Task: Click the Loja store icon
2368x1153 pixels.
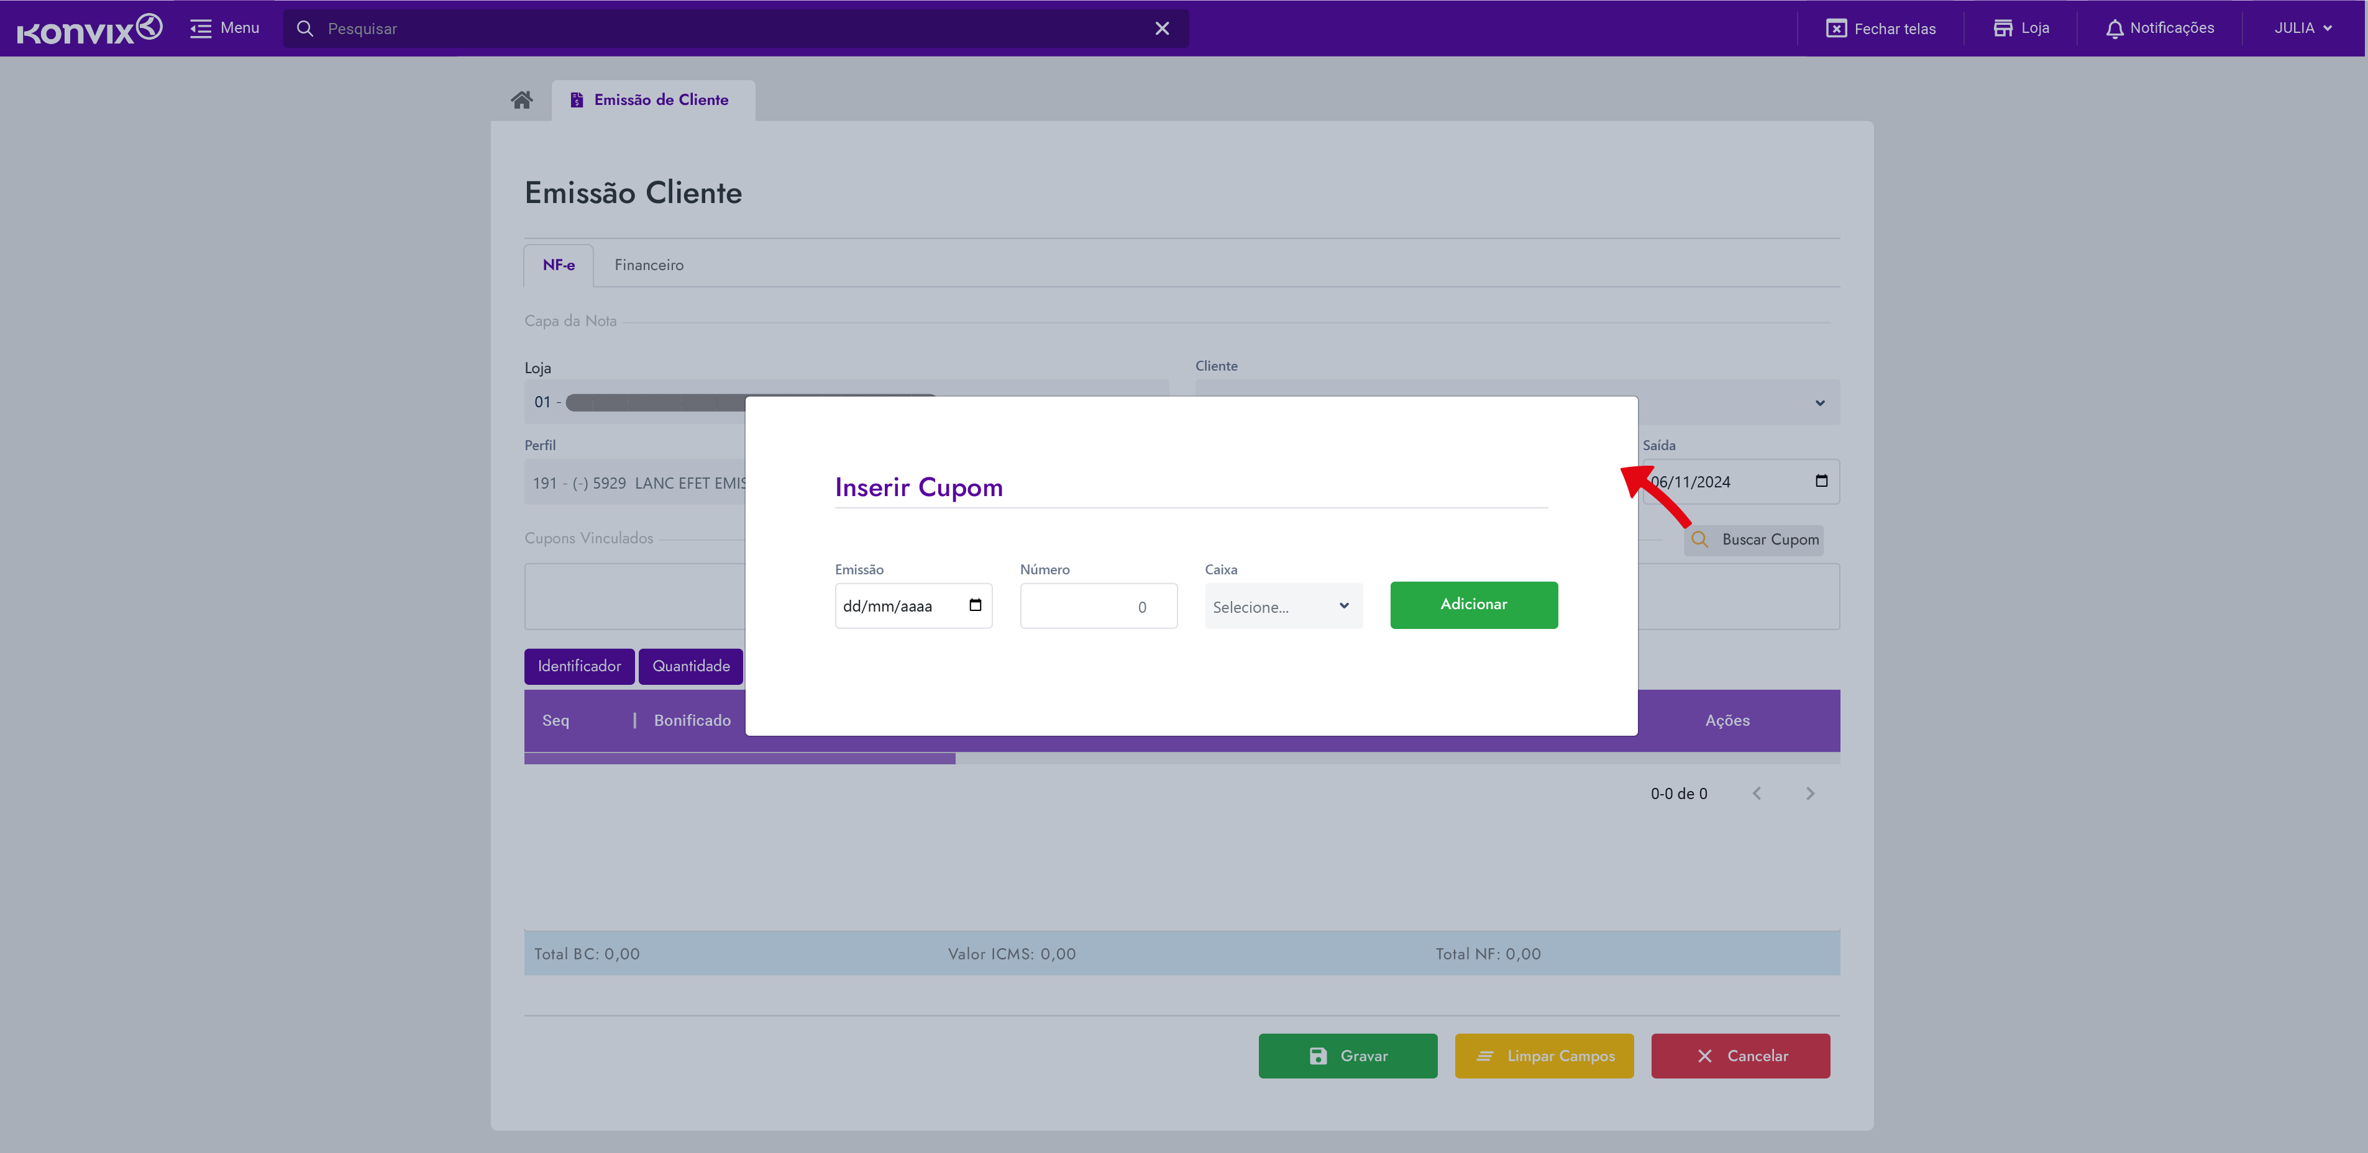Action: pyautogui.click(x=2003, y=29)
